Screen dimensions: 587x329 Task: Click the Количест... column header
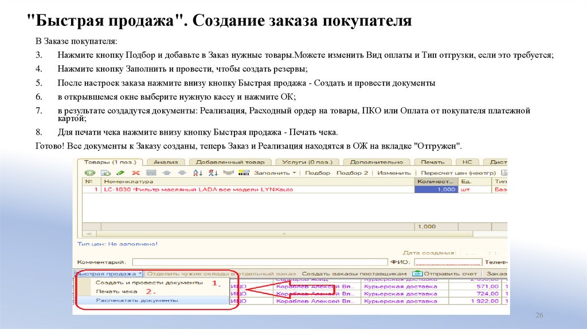[436, 182]
